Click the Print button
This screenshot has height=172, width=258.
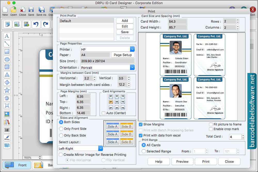click(206, 162)
